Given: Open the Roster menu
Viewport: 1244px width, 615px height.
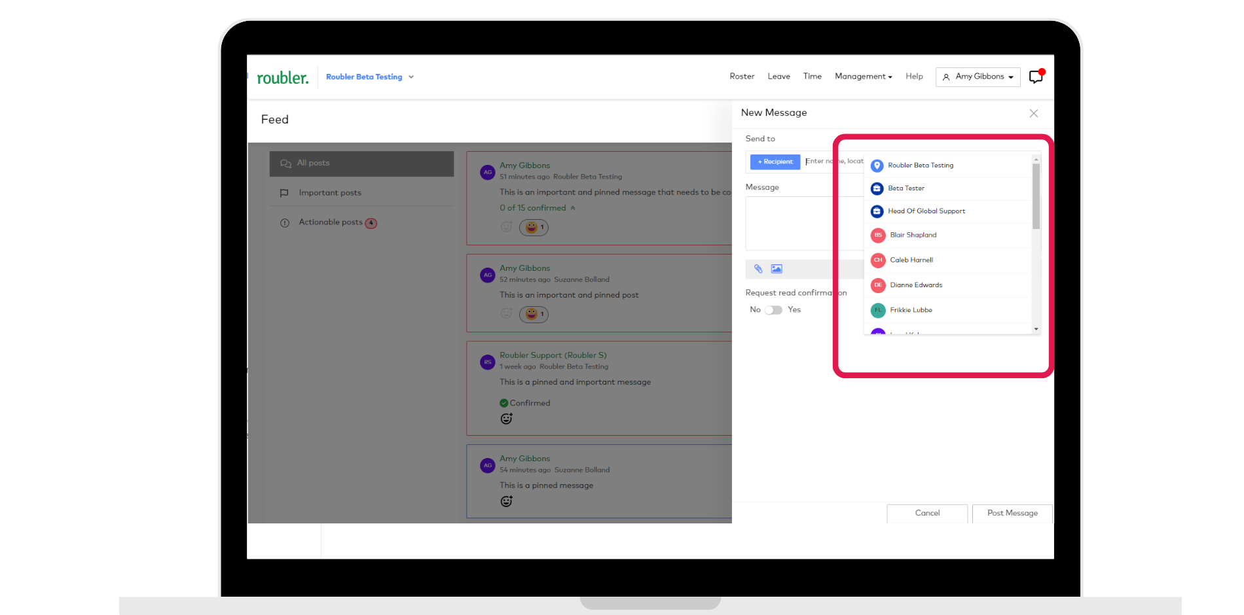Looking at the screenshot, I should (x=742, y=77).
